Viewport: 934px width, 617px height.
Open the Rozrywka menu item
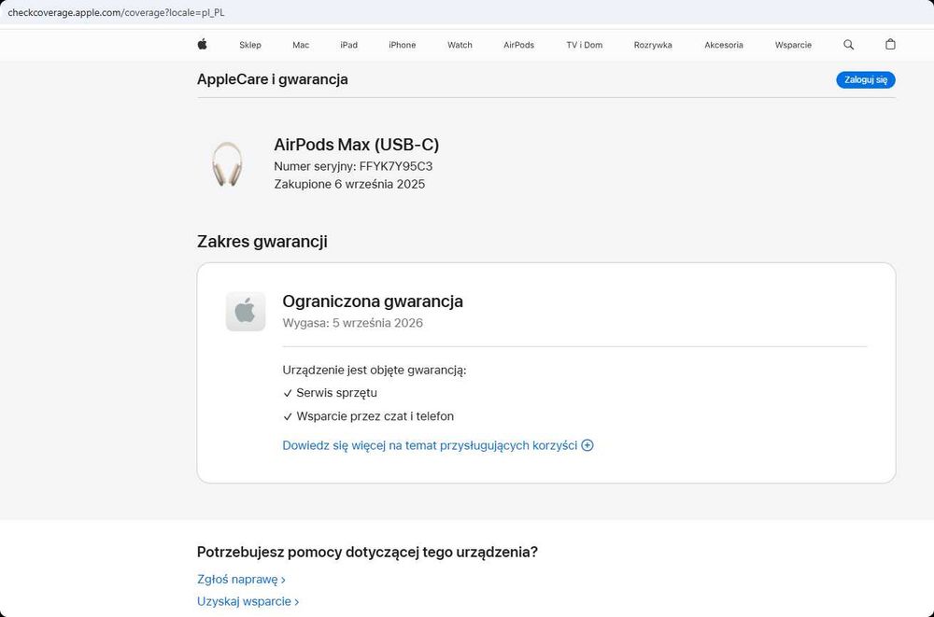click(x=653, y=45)
